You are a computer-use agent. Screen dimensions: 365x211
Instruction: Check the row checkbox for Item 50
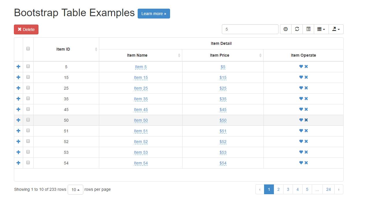coord(28,120)
